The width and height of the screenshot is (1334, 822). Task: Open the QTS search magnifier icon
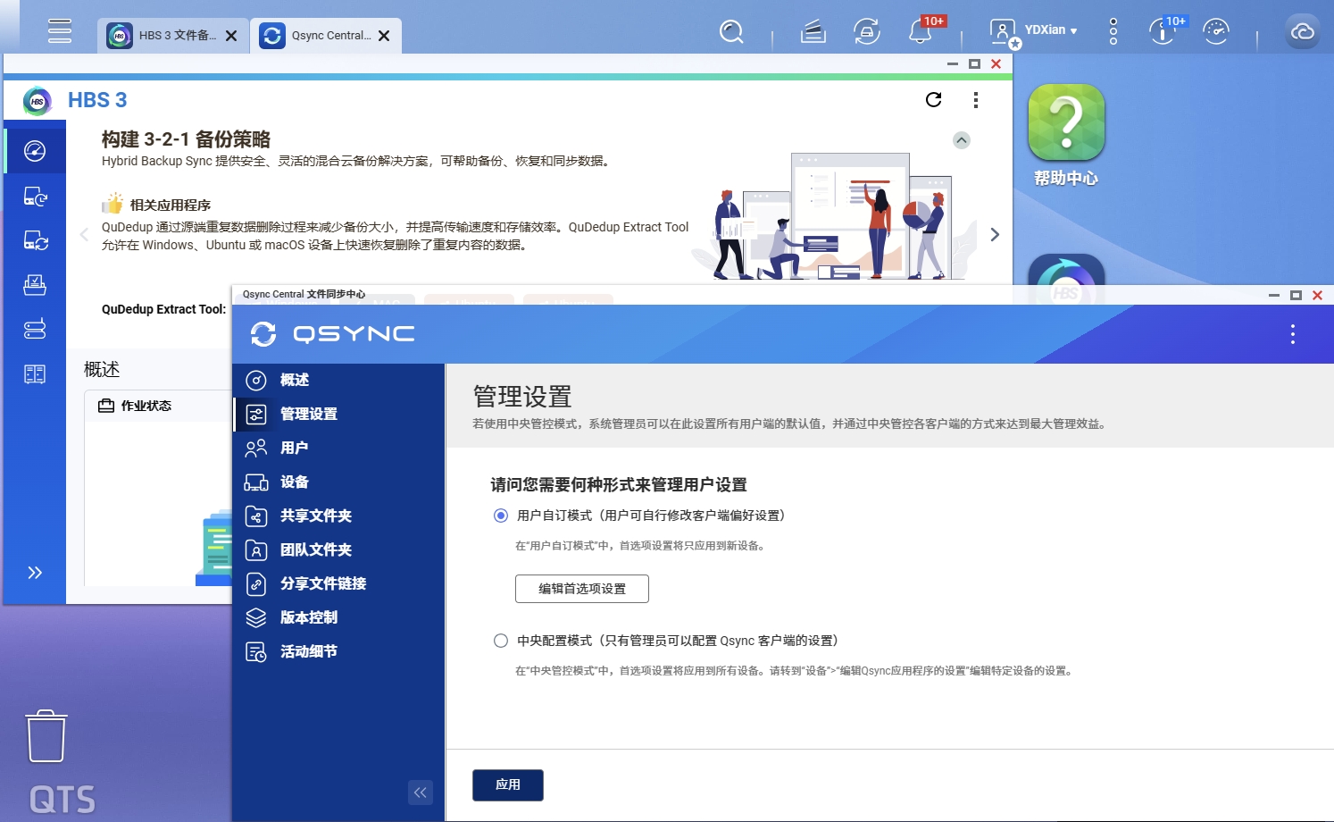point(731,32)
